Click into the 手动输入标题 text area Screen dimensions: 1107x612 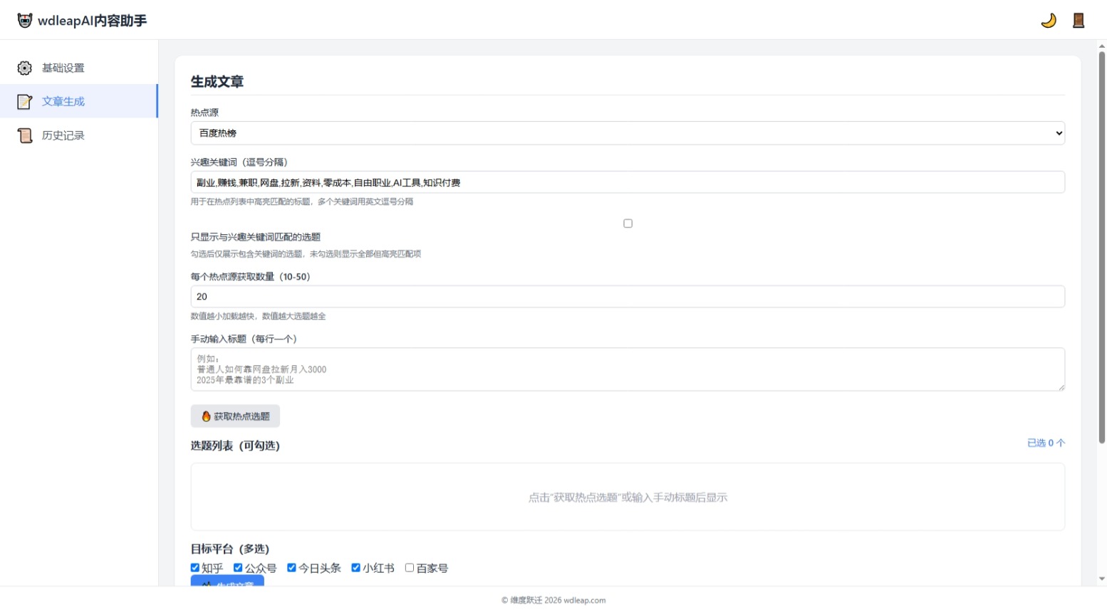click(628, 369)
